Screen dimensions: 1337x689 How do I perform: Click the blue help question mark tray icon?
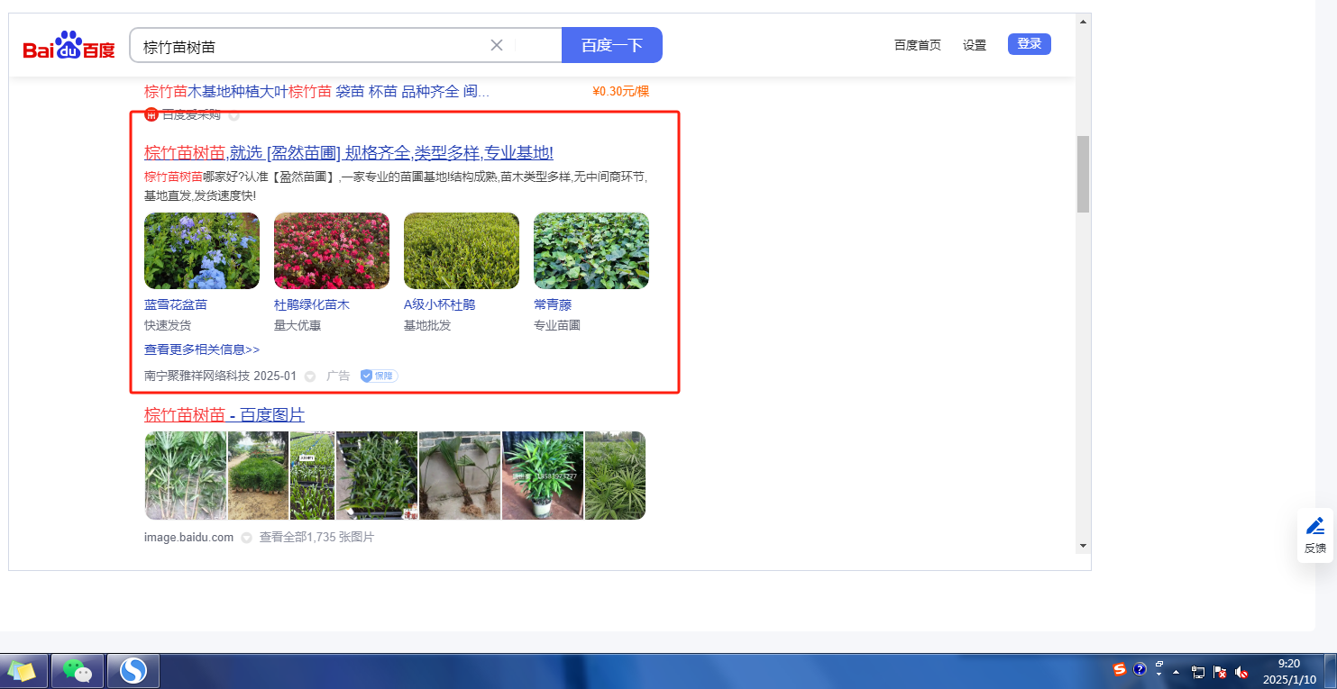point(1140,669)
